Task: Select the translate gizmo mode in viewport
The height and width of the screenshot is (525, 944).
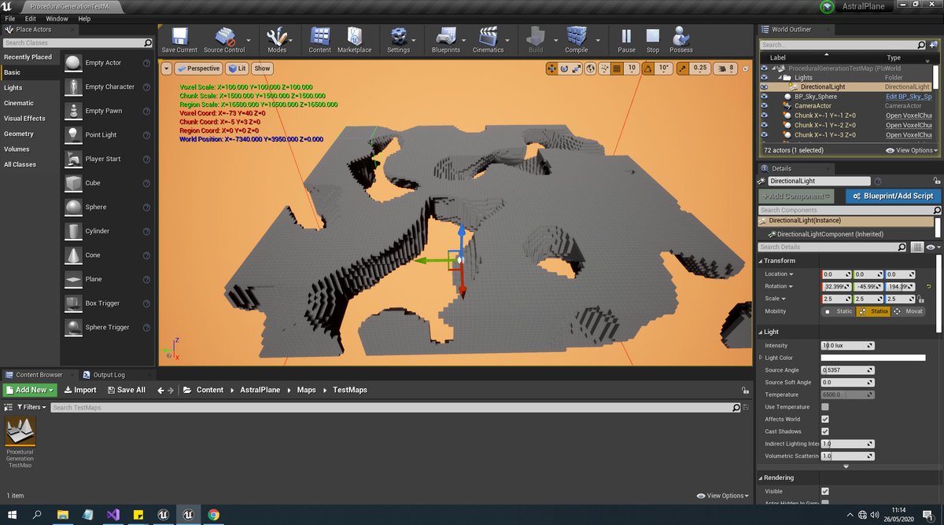Action: coord(551,68)
